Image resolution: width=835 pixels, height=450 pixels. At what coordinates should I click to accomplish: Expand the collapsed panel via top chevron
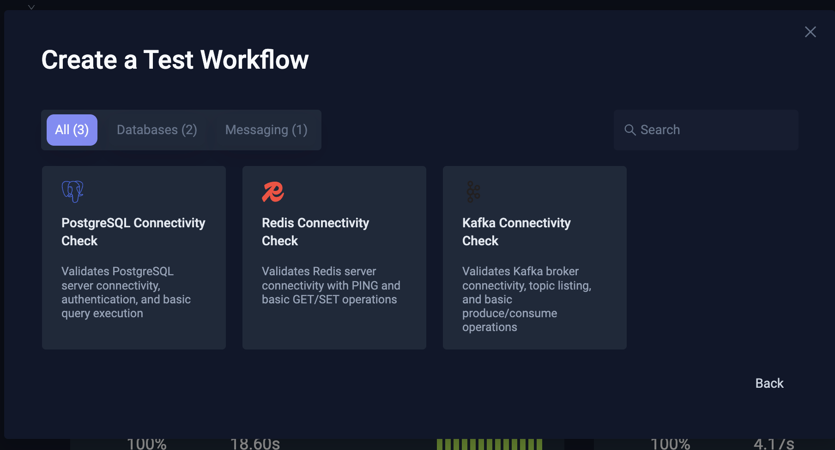coord(31,7)
